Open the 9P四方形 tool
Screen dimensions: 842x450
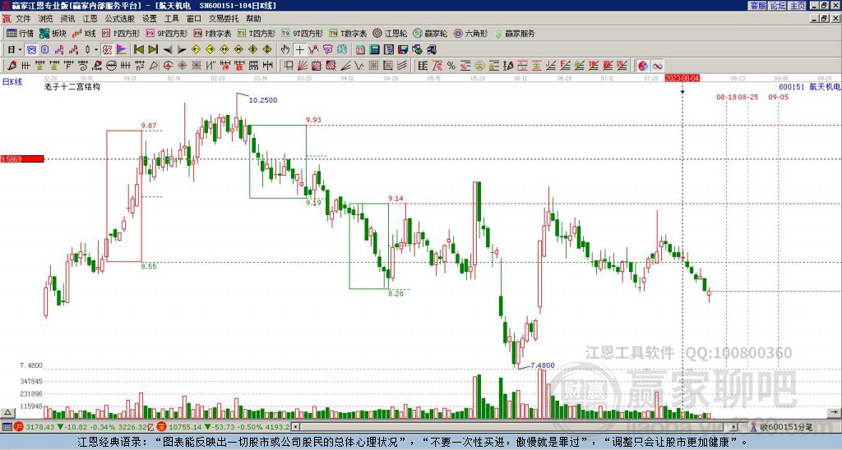click(x=166, y=33)
